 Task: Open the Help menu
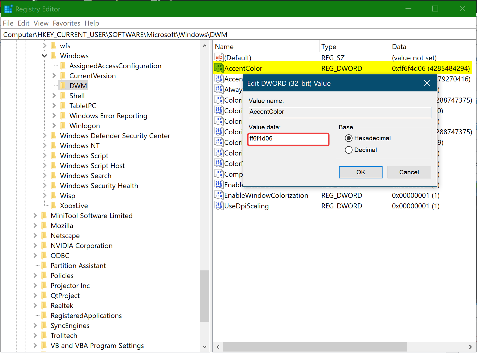tap(92, 23)
